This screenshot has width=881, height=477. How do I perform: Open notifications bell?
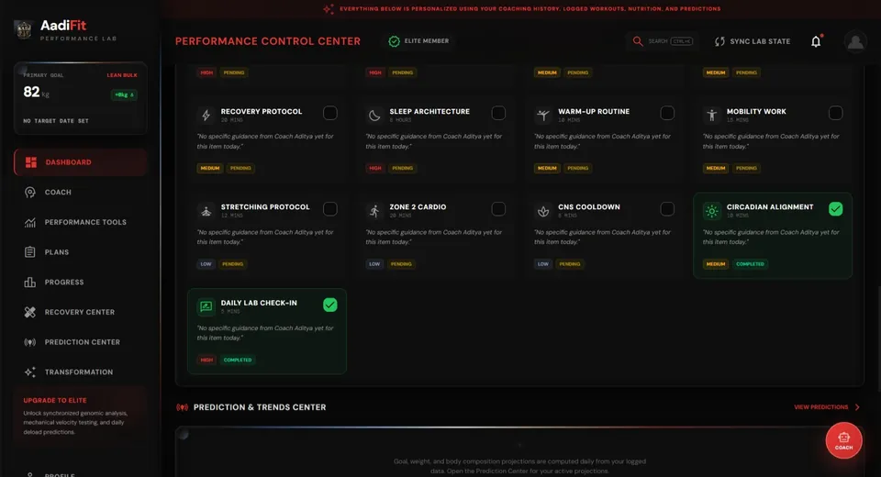click(816, 41)
